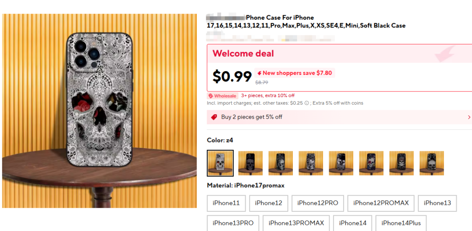Click the main skull phone case image
This screenshot has width=472, height=231.
click(x=99, y=111)
